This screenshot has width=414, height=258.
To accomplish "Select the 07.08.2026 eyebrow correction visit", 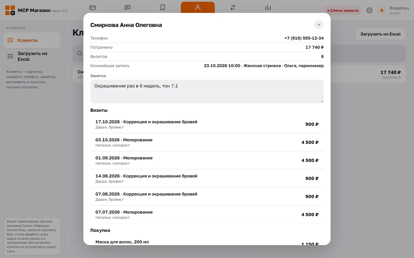I will click(207, 197).
